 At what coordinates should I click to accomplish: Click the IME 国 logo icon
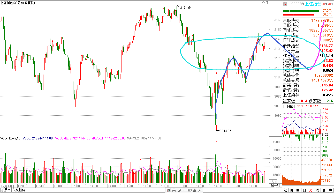(x=169, y=190)
